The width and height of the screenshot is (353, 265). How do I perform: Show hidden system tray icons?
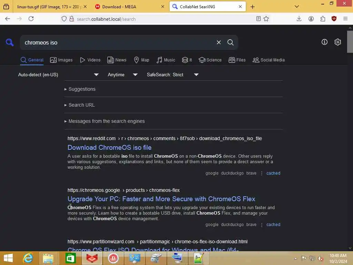click(295, 258)
